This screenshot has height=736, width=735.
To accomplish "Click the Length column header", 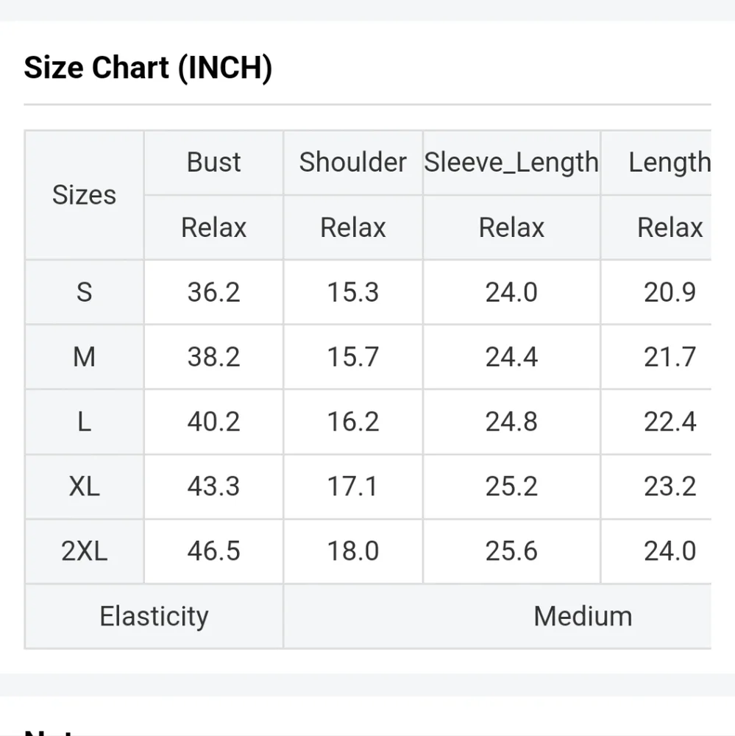I will (669, 162).
